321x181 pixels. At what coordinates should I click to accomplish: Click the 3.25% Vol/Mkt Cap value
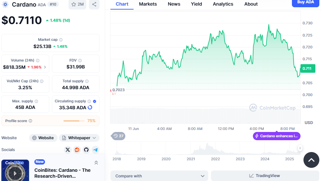tap(25, 88)
